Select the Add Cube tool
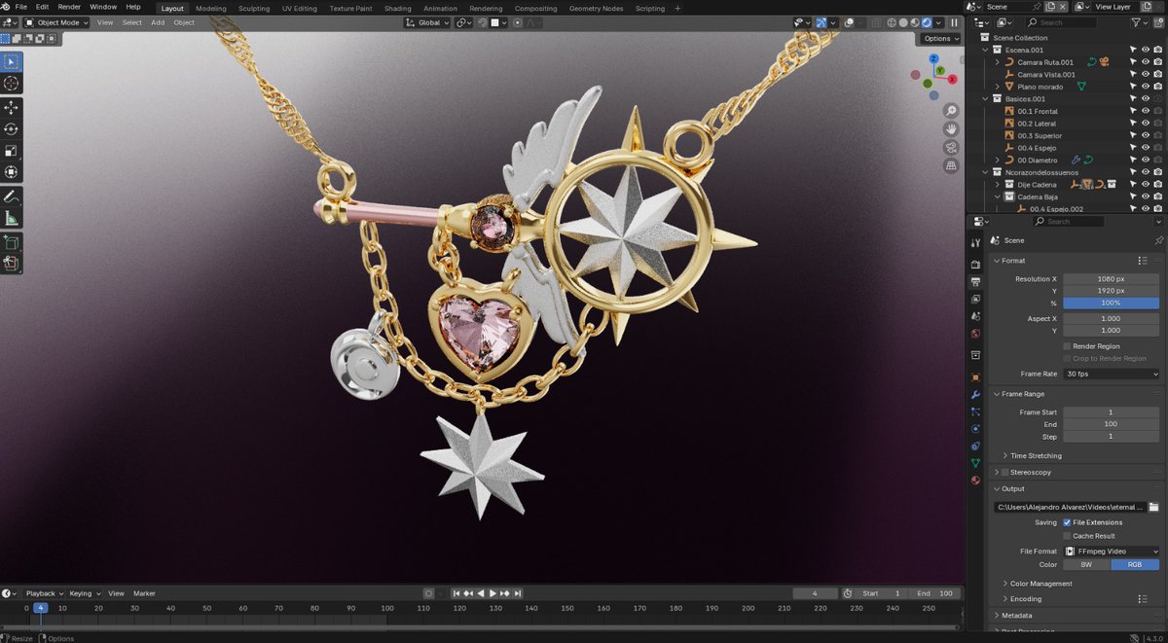The height and width of the screenshot is (643, 1168). pos(12,241)
